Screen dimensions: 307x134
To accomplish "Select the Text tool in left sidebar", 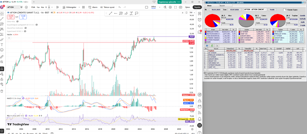I will click(x=2, y=45).
